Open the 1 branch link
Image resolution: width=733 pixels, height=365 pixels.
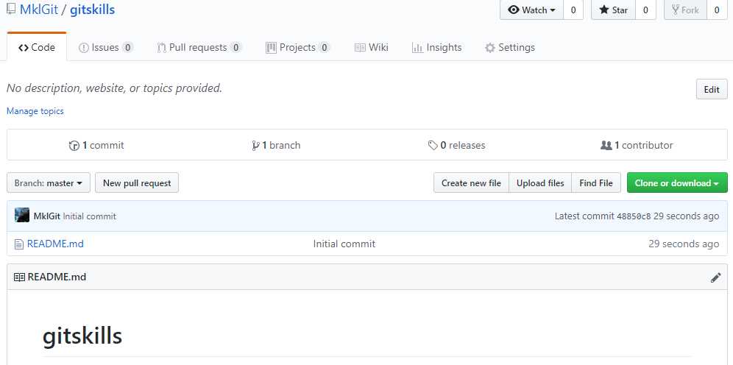coord(276,146)
